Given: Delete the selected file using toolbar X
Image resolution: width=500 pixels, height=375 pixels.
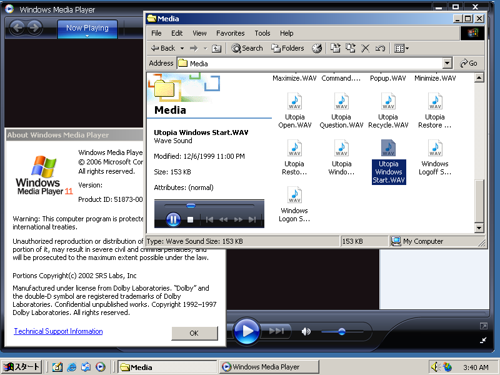Looking at the screenshot, I should click(365, 48).
